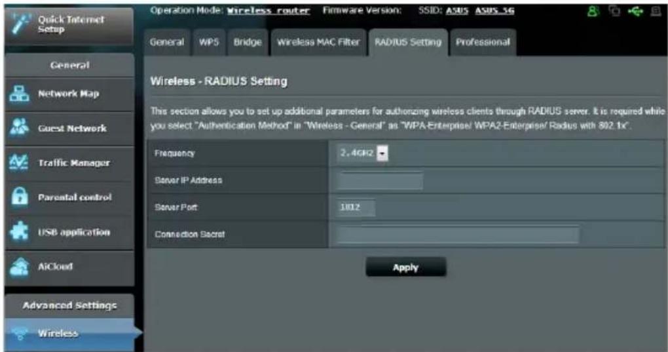Click the Firmware Version label
Image resolution: width=668 pixels, height=352 pixels.
coord(362,10)
